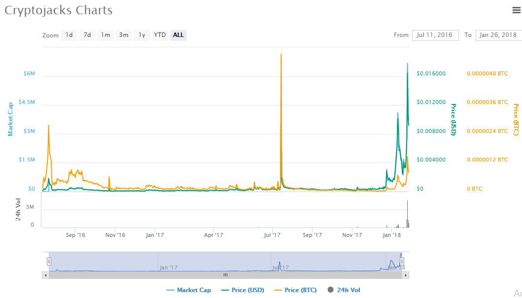Click the scrollbar thumb center grip
This screenshot has width=522, height=298.
click(x=225, y=275)
